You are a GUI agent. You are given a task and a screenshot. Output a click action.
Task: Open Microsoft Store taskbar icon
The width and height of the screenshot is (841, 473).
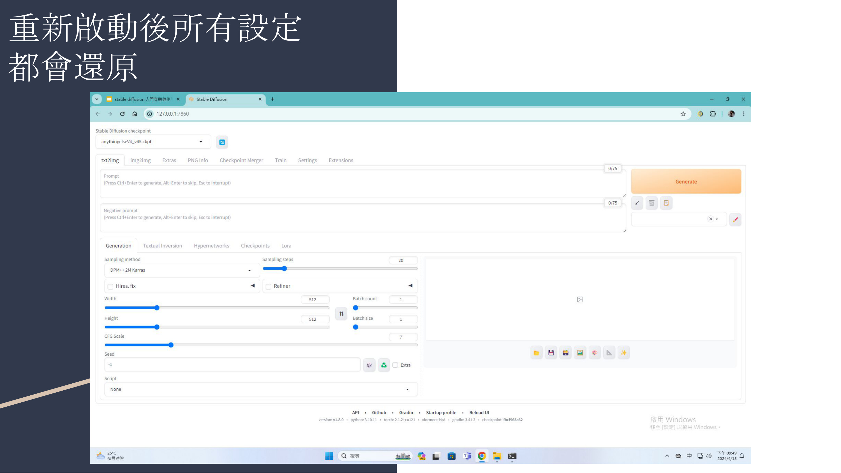(x=452, y=456)
